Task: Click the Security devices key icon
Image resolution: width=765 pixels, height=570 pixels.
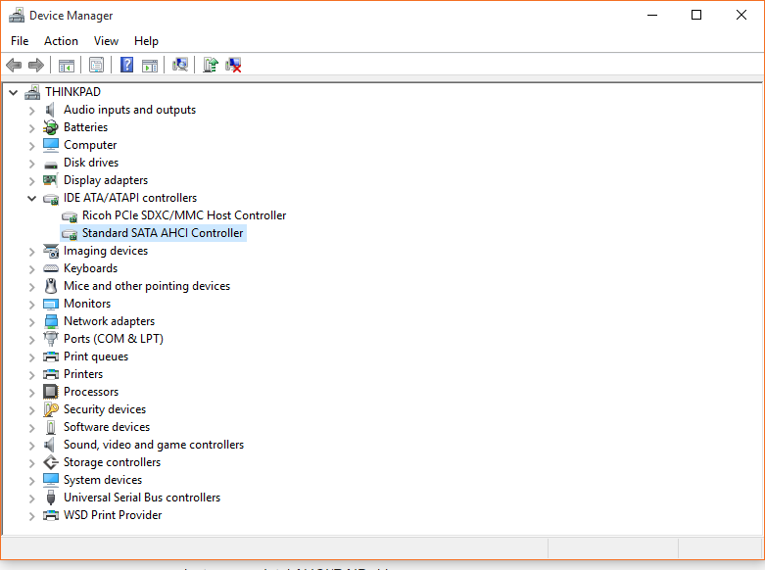Action: point(51,409)
